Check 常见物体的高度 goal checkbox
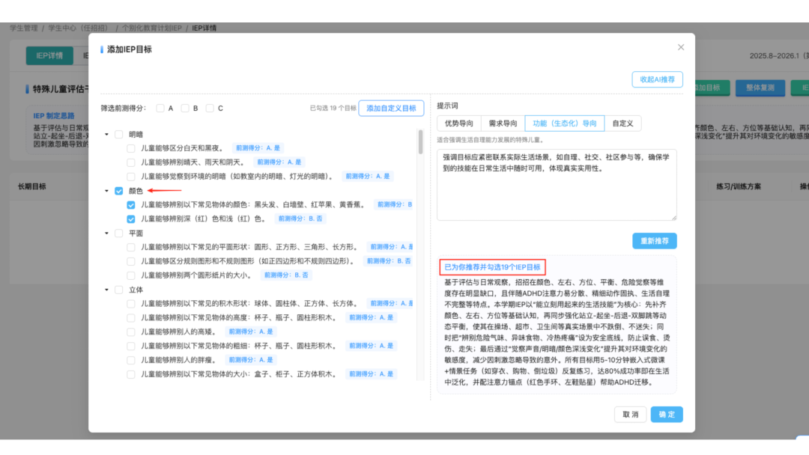The width and height of the screenshot is (809, 455). [x=131, y=318]
